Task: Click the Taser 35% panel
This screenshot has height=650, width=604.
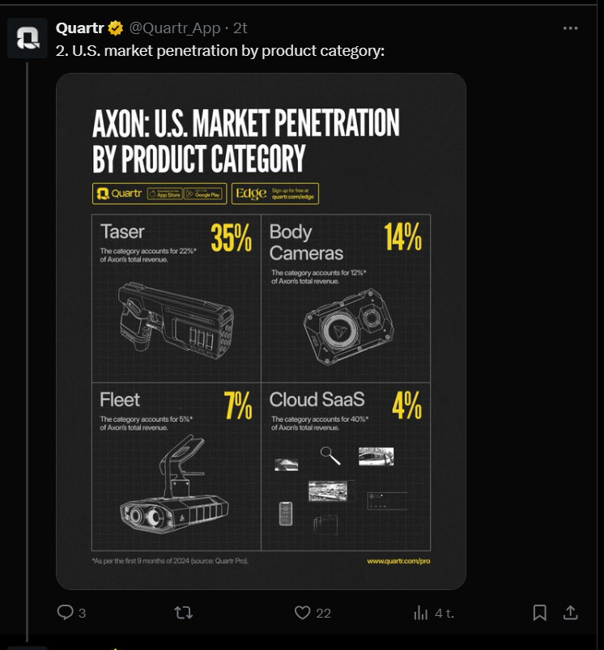Action: point(176,298)
